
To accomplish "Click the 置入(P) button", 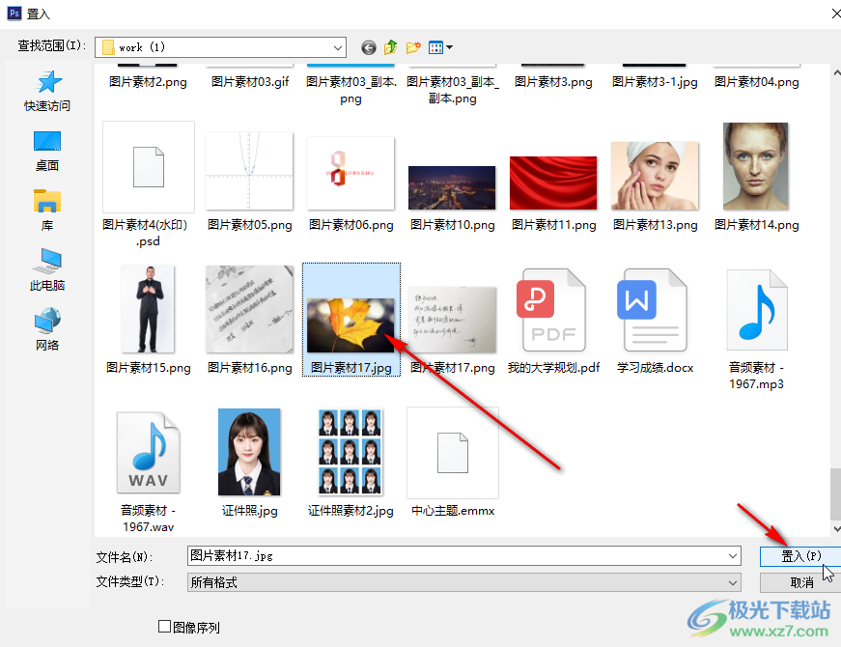I will point(800,556).
